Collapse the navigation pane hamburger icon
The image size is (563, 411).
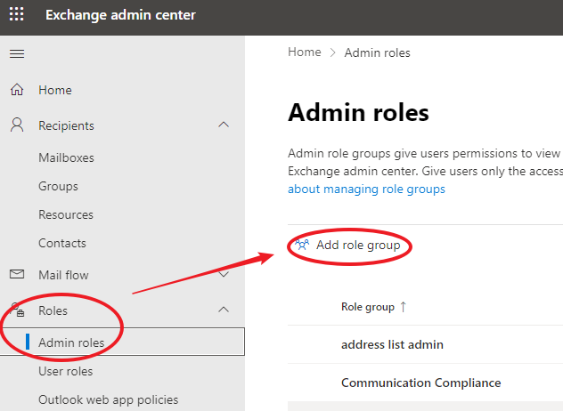17,53
